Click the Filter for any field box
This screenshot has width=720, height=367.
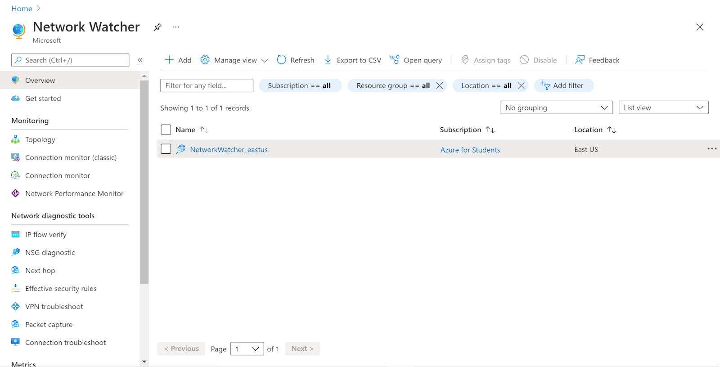207,85
